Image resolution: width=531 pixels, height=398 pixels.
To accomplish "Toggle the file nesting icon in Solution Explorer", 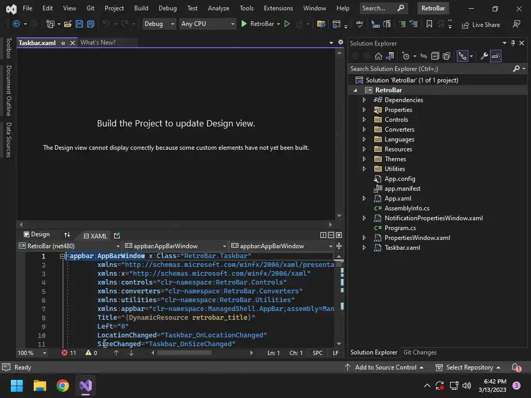I will point(463,56).
